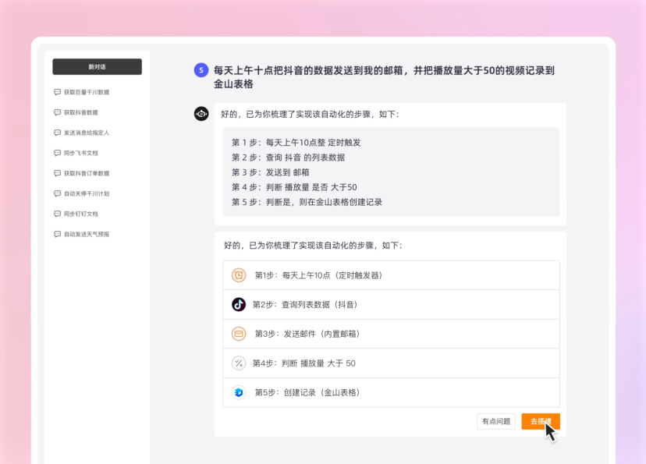The width and height of the screenshot is (646, 464).
Task: Click the purple user avatar labeled S
Action: tap(201, 70)
